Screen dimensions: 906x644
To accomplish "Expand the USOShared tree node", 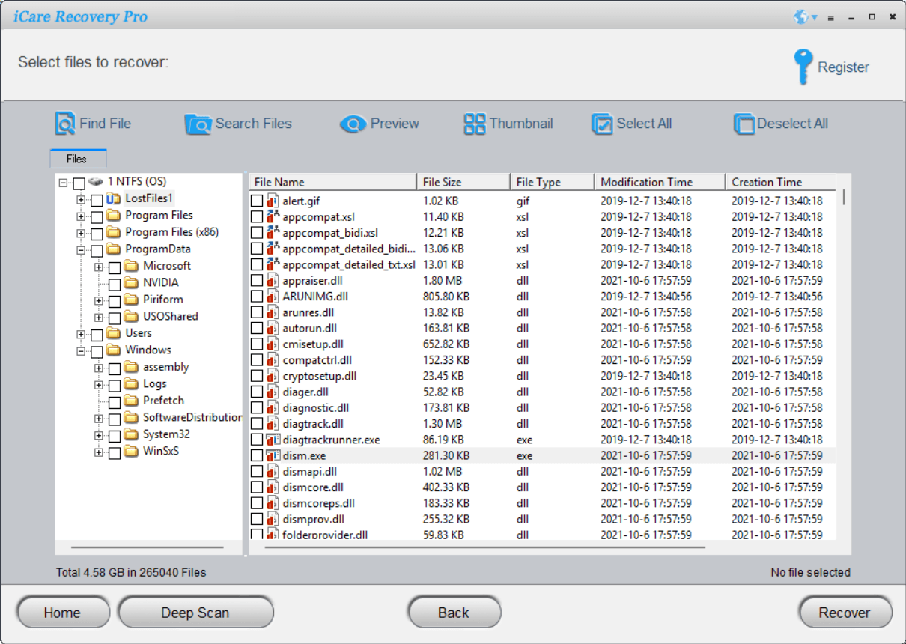I will click(99, 317).
